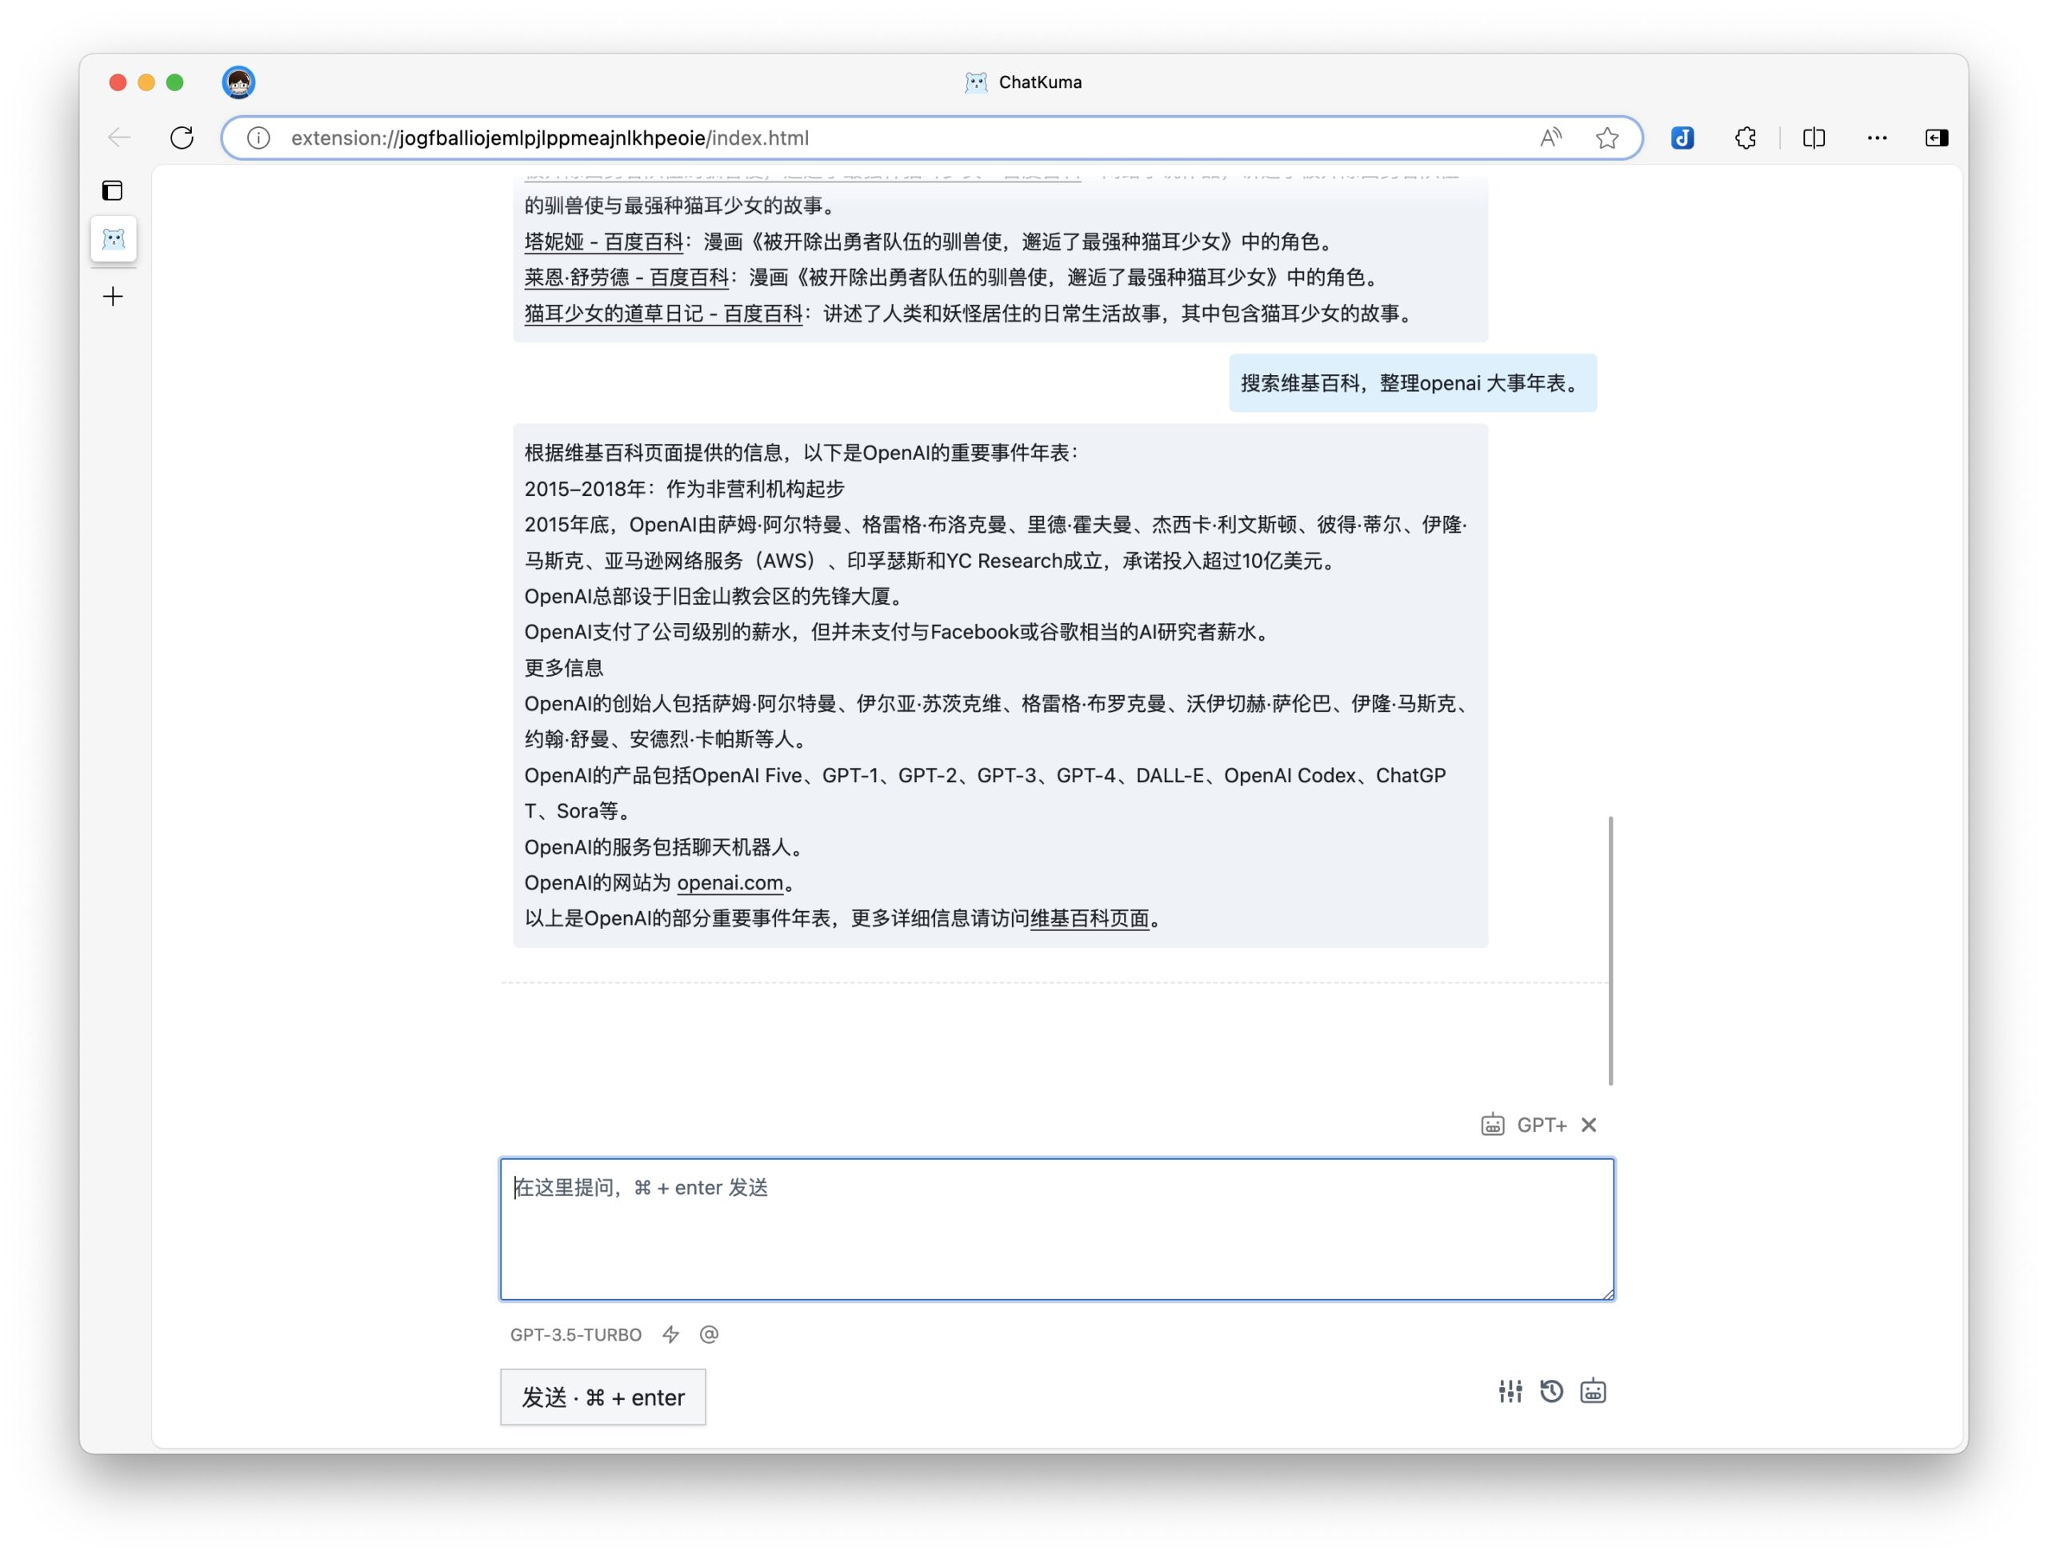Viewport: 2048px width, 1559px height.
Task: Toggle the sidebar panel icon
Action: click(x=112, y=190)
